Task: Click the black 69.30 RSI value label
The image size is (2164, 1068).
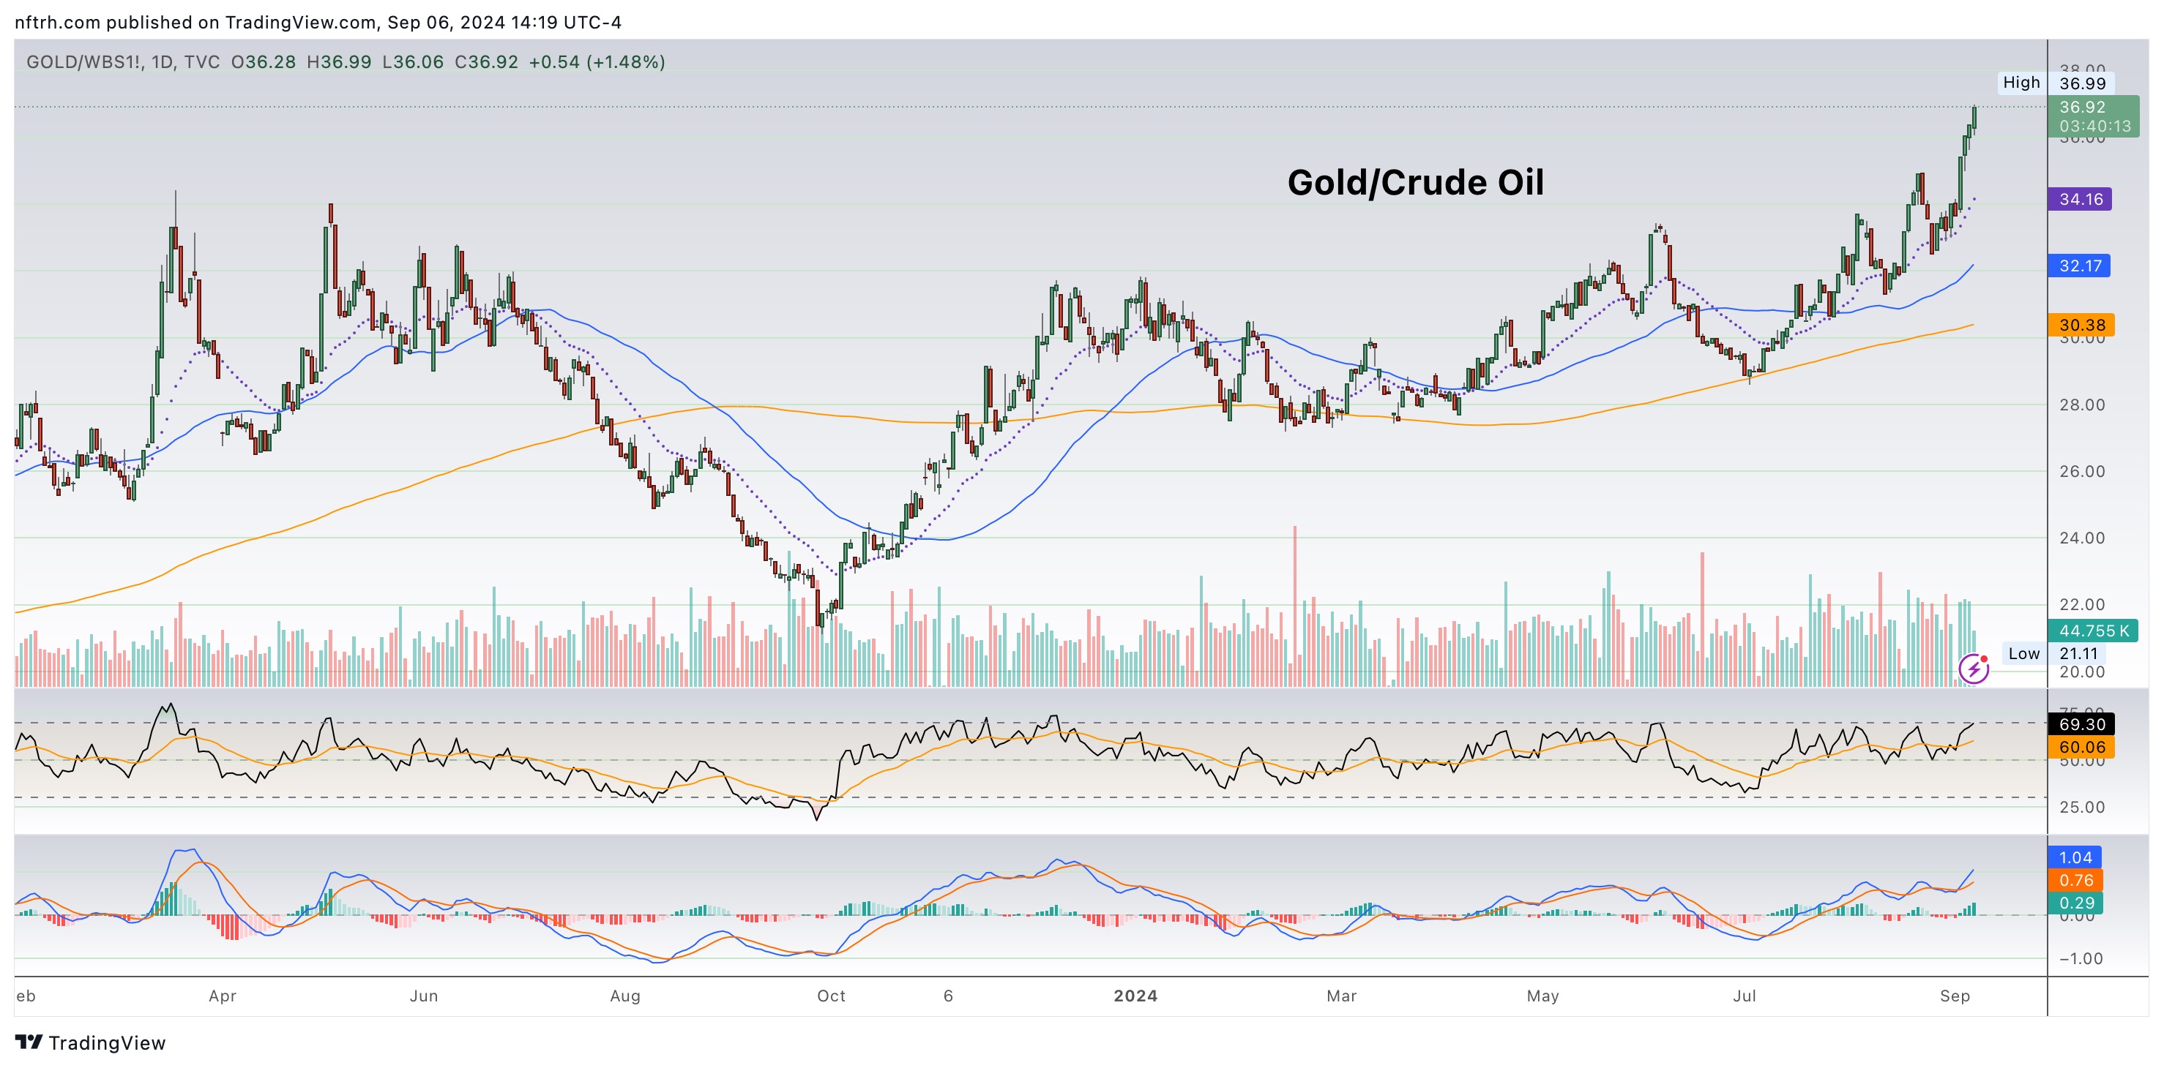Action: click(x=2082, y=723)
